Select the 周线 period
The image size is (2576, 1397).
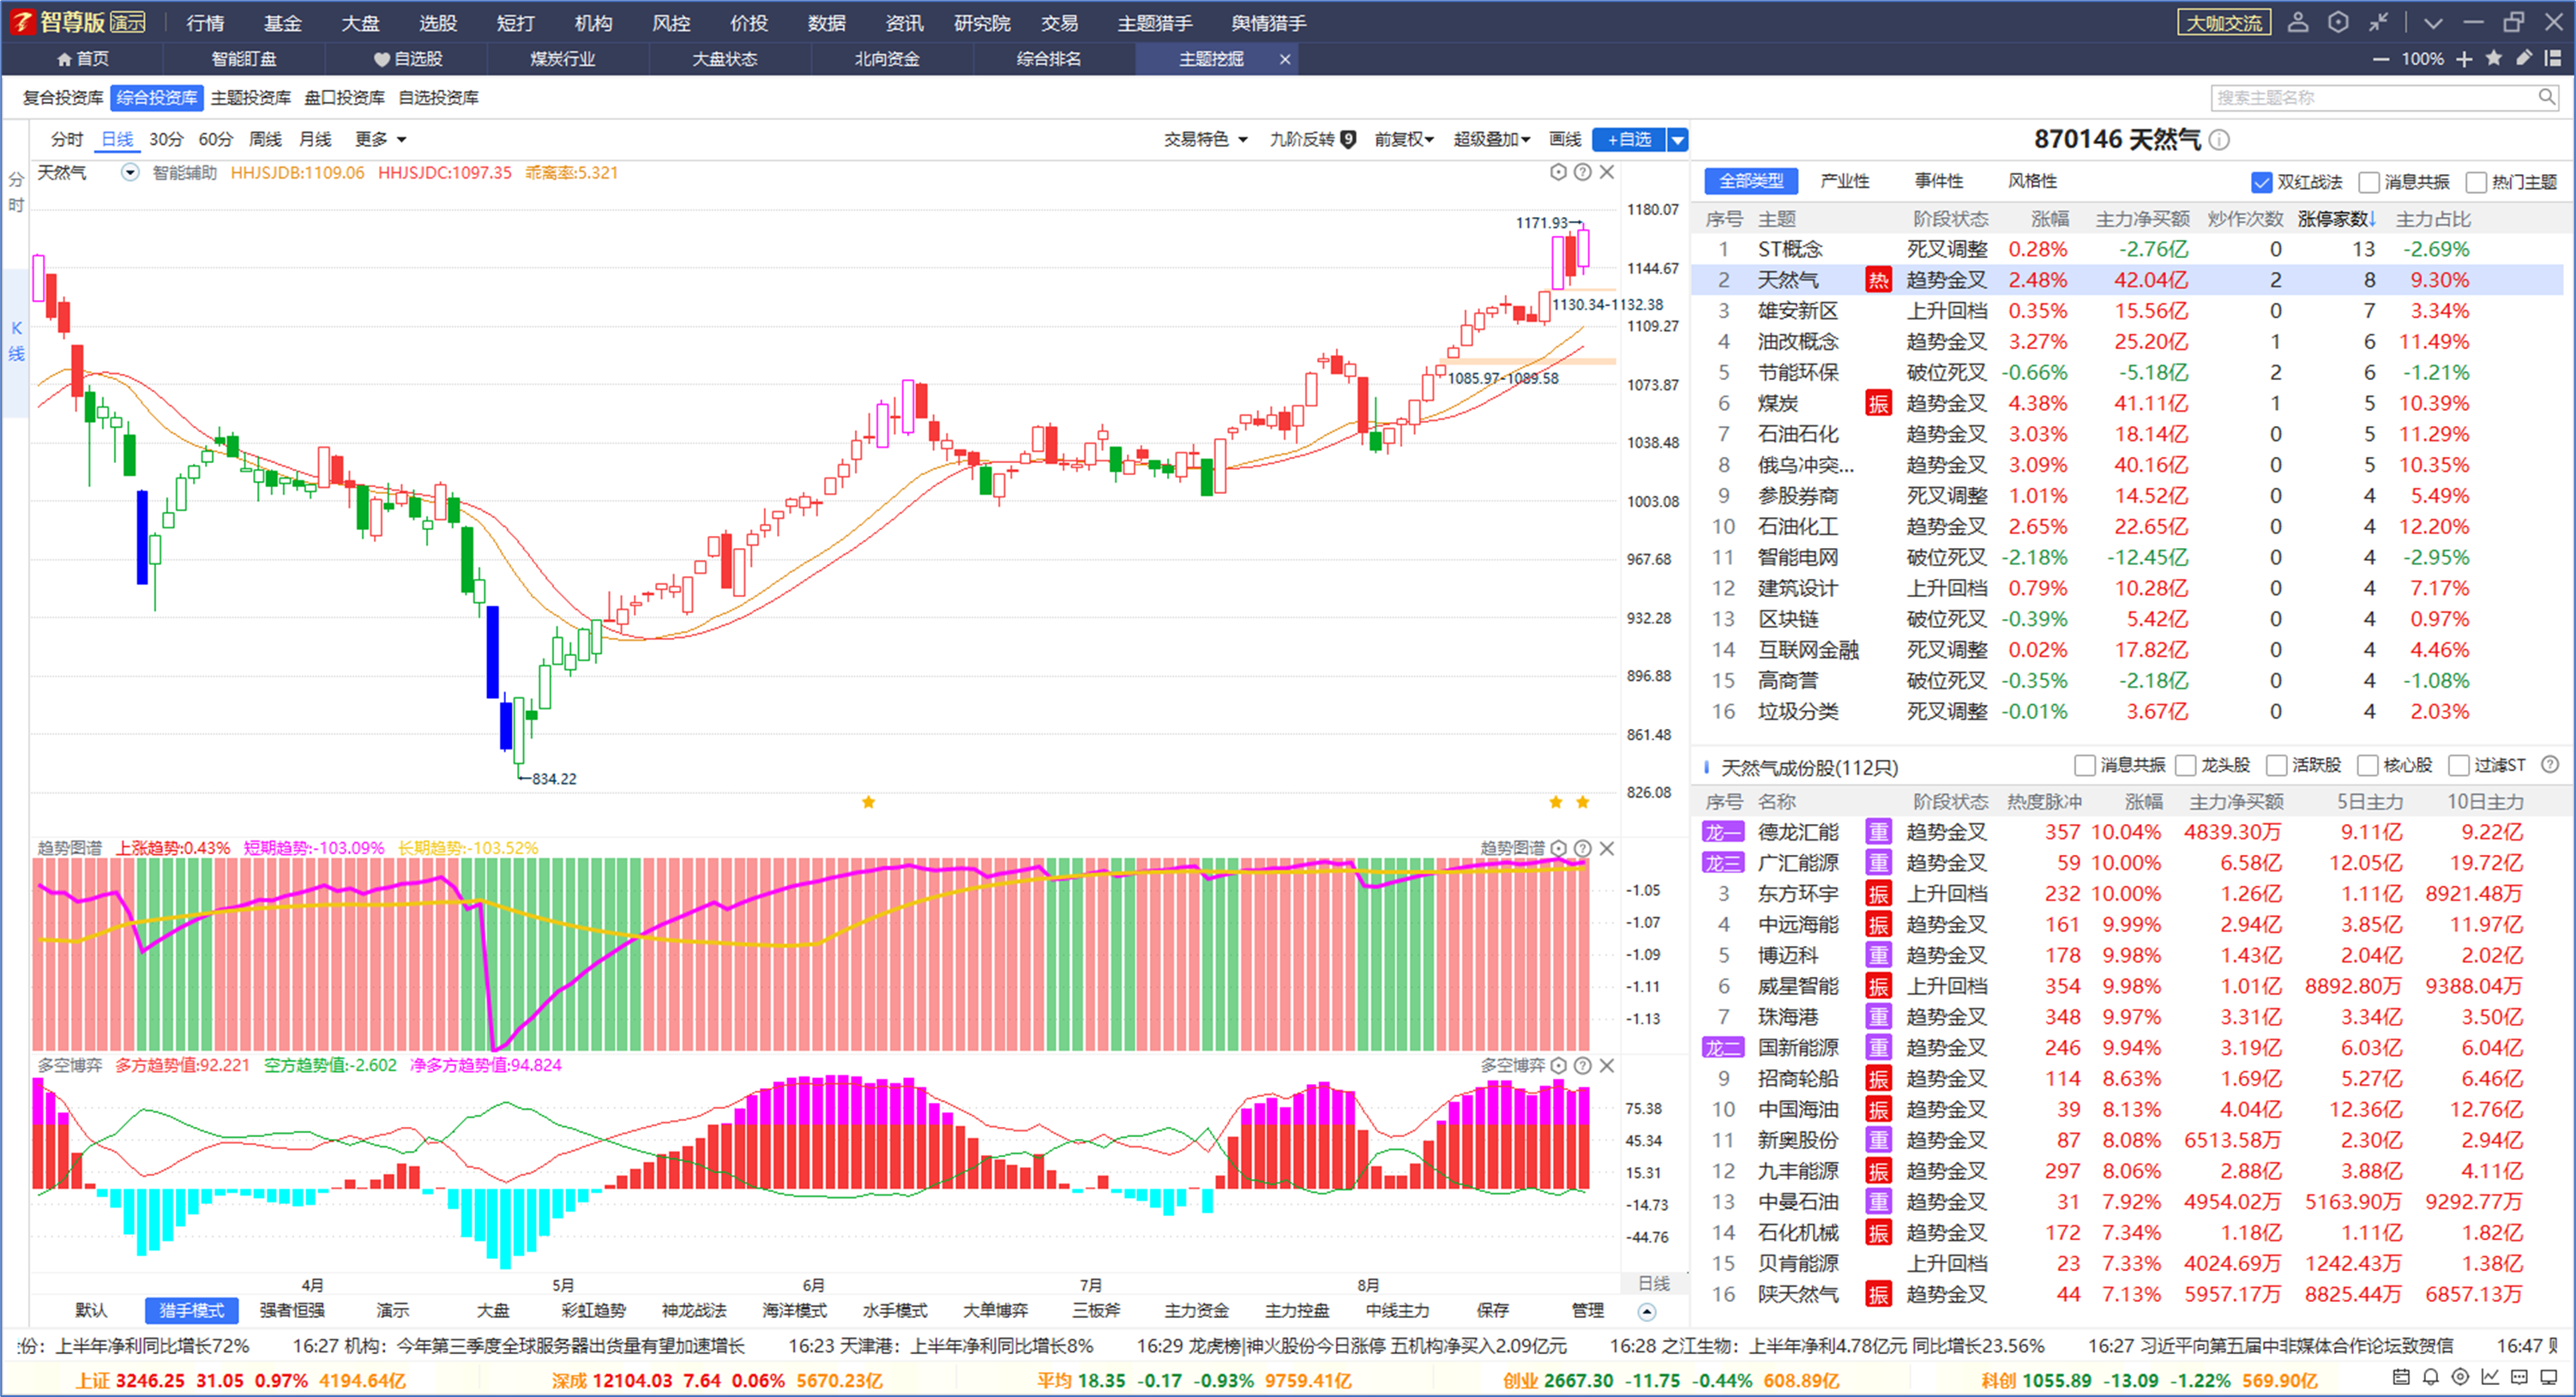pyautogui.click(x=265, y=139)
